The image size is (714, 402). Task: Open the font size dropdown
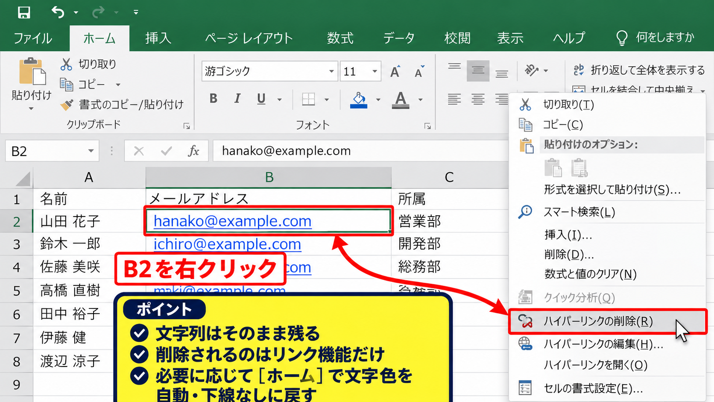click(375, 71)
